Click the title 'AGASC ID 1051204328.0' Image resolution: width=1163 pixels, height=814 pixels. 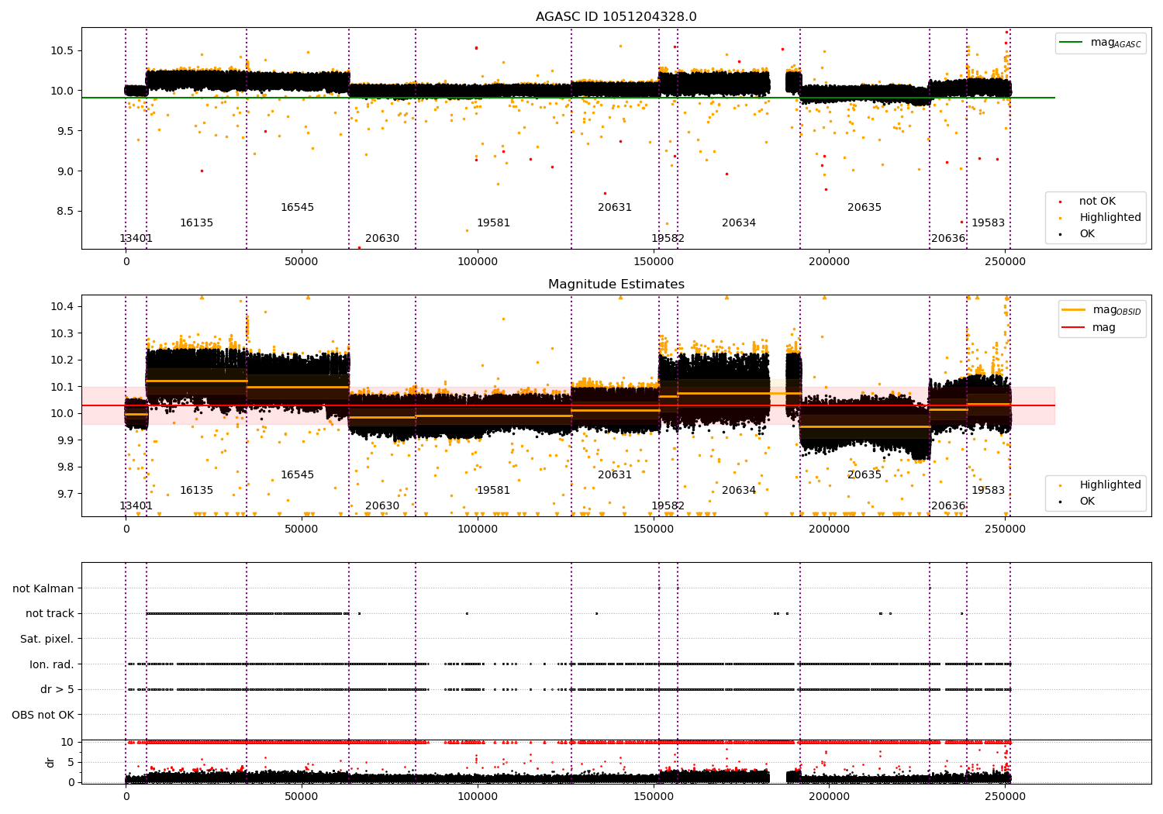(x=616, y=17)
